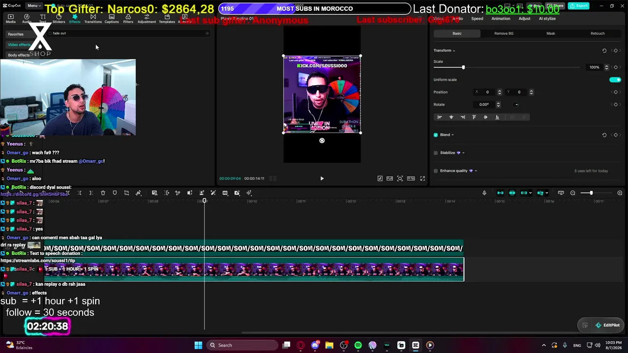Toggle clip linkage on the timeline
Screen dimensions: 628x353
click(524, 193)
